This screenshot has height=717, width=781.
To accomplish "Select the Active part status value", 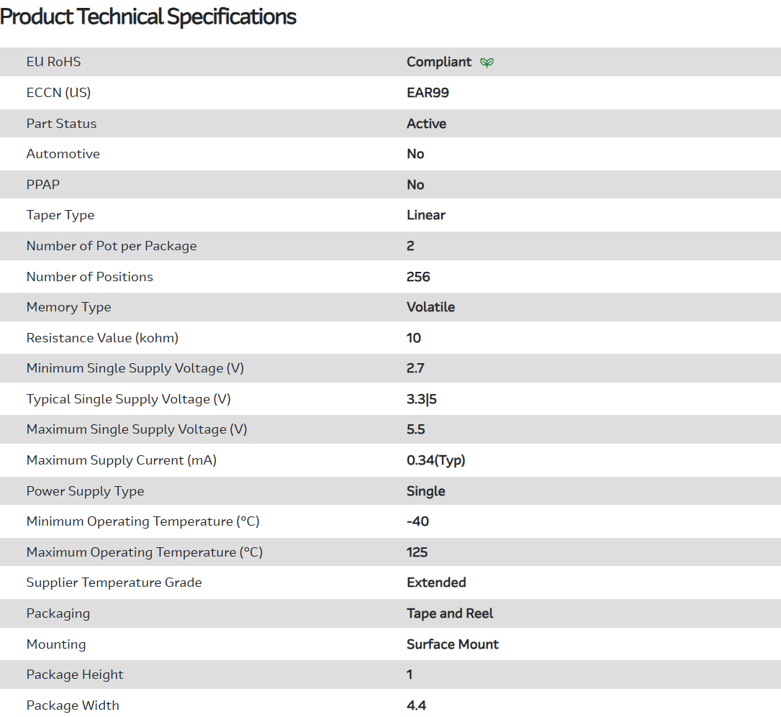I will [x=426, y=124].
